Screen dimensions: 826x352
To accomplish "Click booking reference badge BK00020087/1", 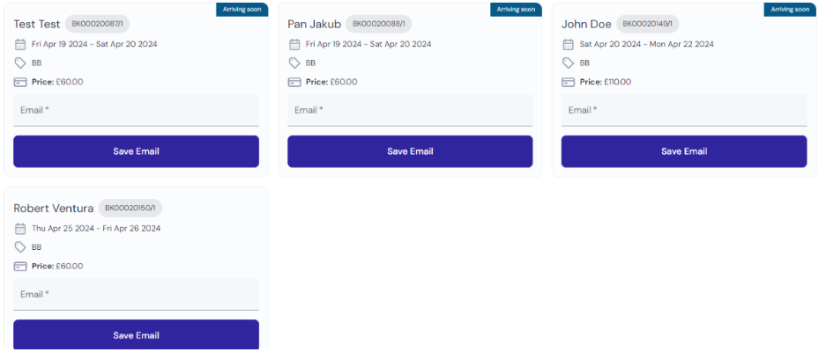I will pos(98,24).
